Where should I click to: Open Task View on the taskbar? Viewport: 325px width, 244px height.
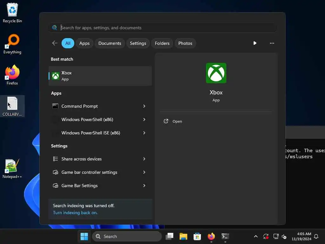pyautogui.click(x=169, y=236)
